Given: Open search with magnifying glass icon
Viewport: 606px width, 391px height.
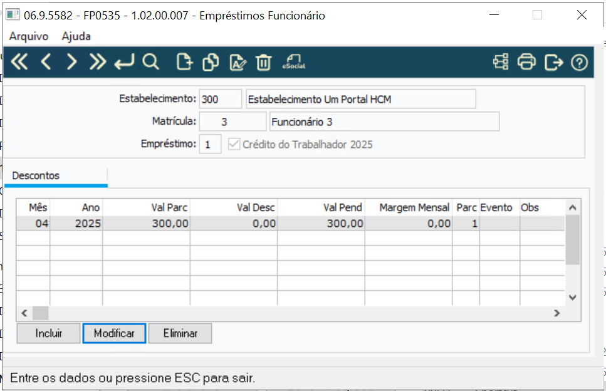Looking at the screenshot, I should (x=150, y=62).
